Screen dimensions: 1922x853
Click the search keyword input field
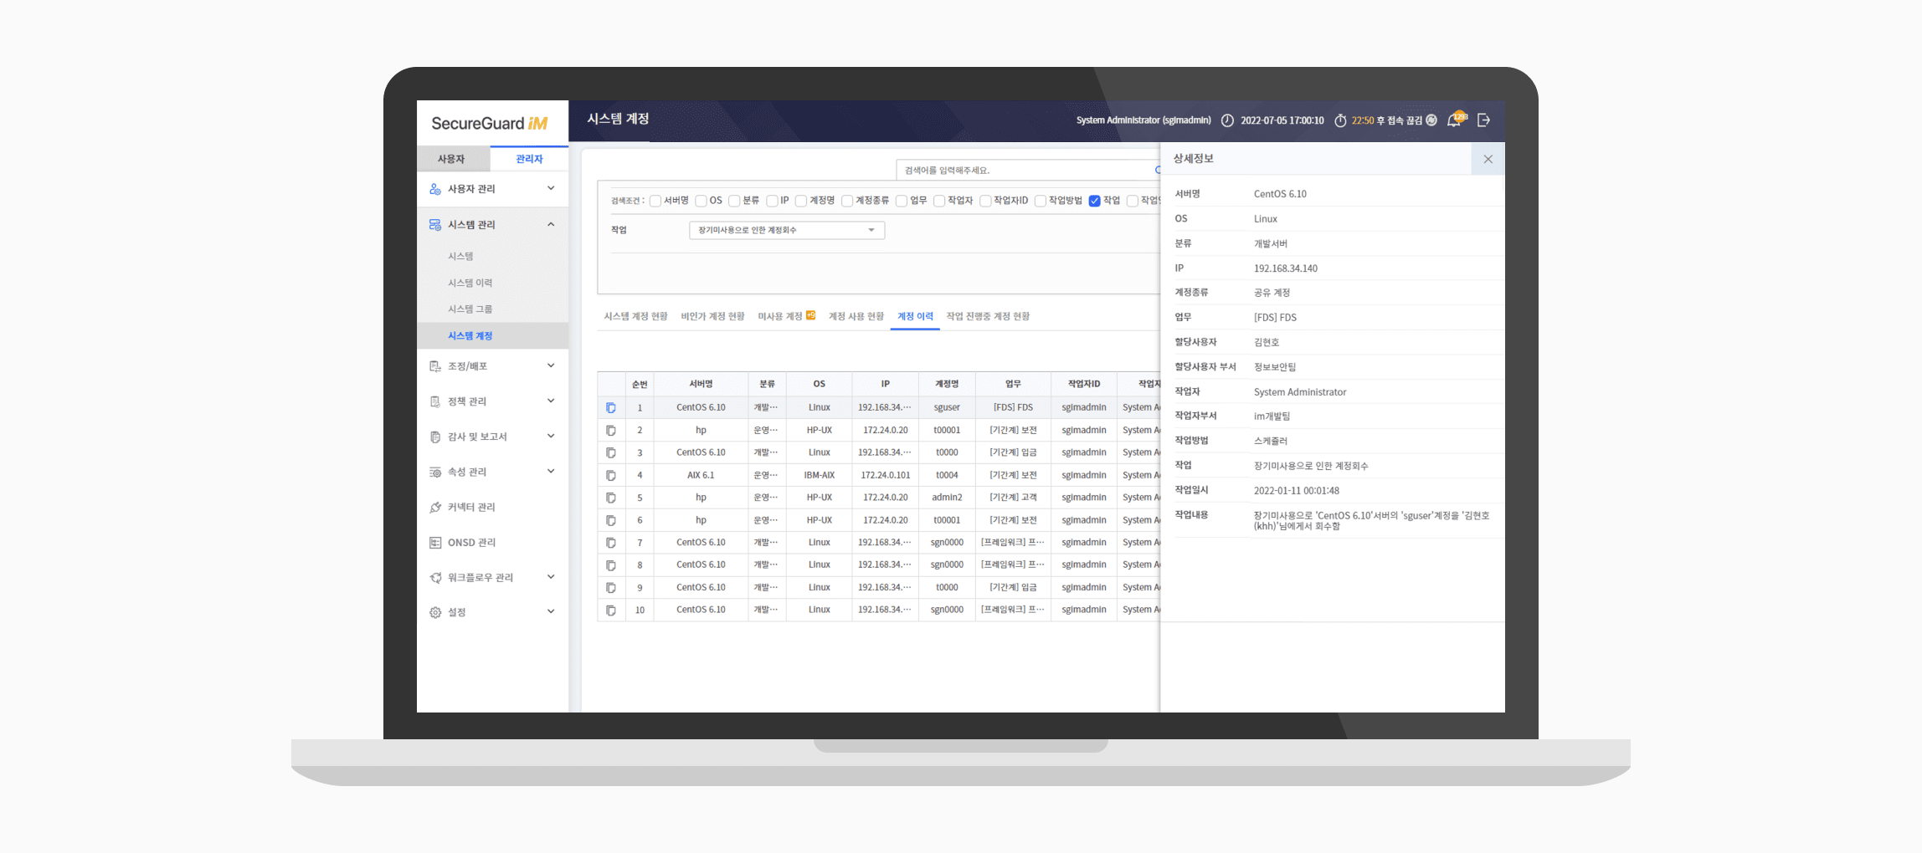click(1027, 170)
